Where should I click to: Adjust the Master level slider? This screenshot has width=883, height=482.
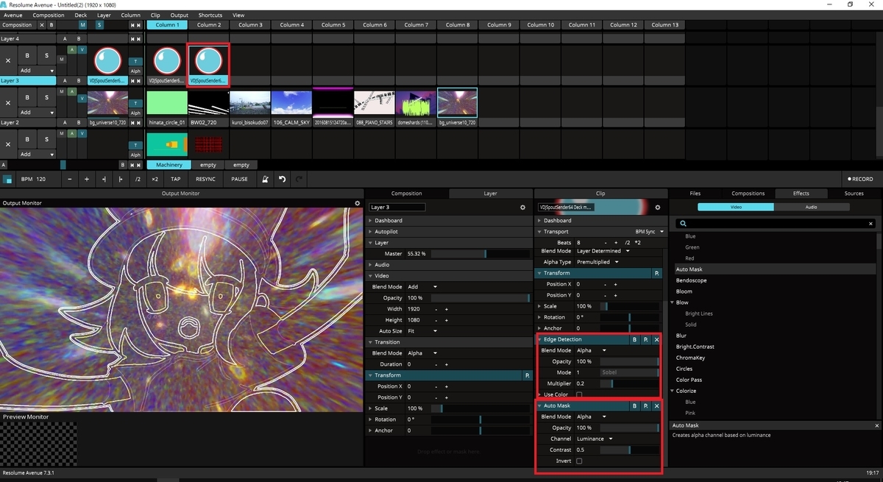click(480, 254)
